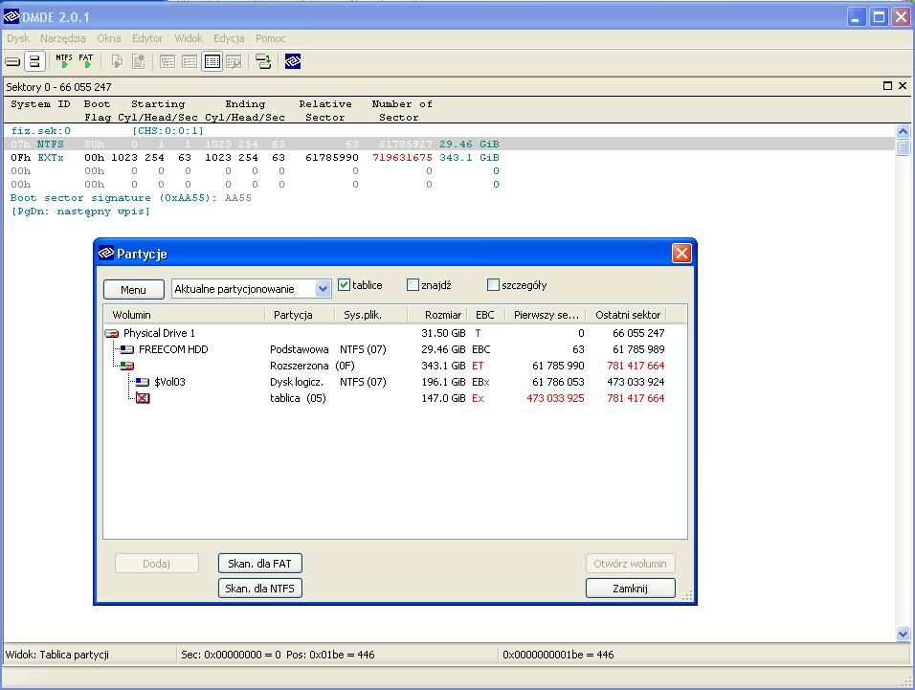915x690 pixels.
Task: Open the Okna menu
Action: [109, 38]
